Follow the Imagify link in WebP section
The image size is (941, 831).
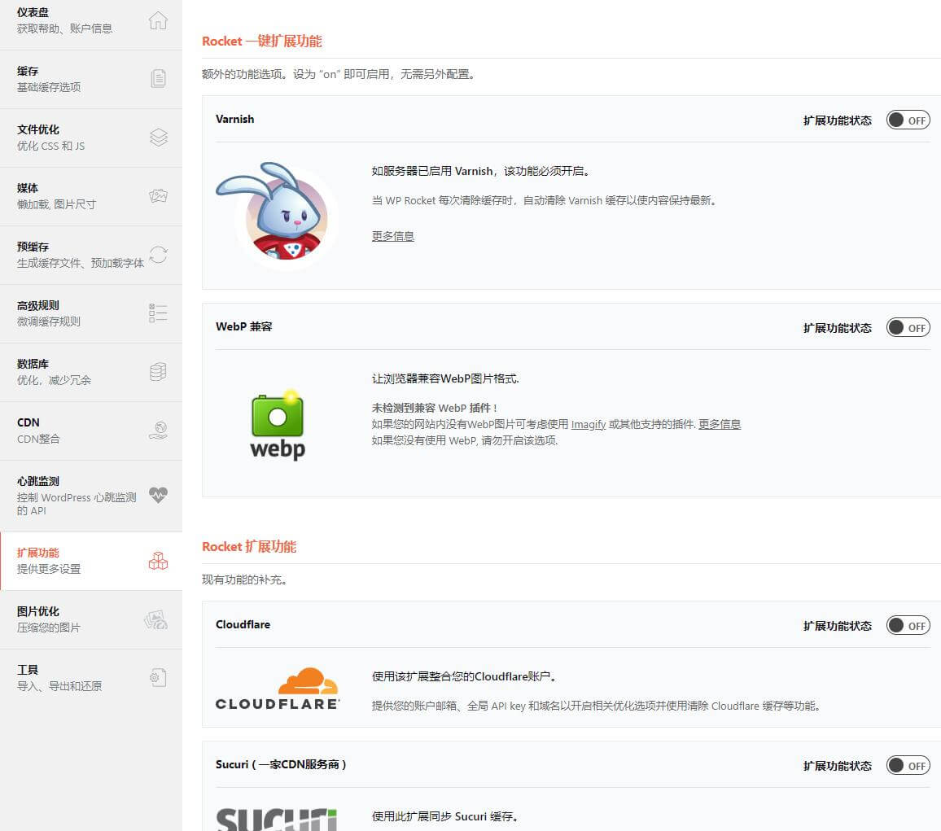588,424
